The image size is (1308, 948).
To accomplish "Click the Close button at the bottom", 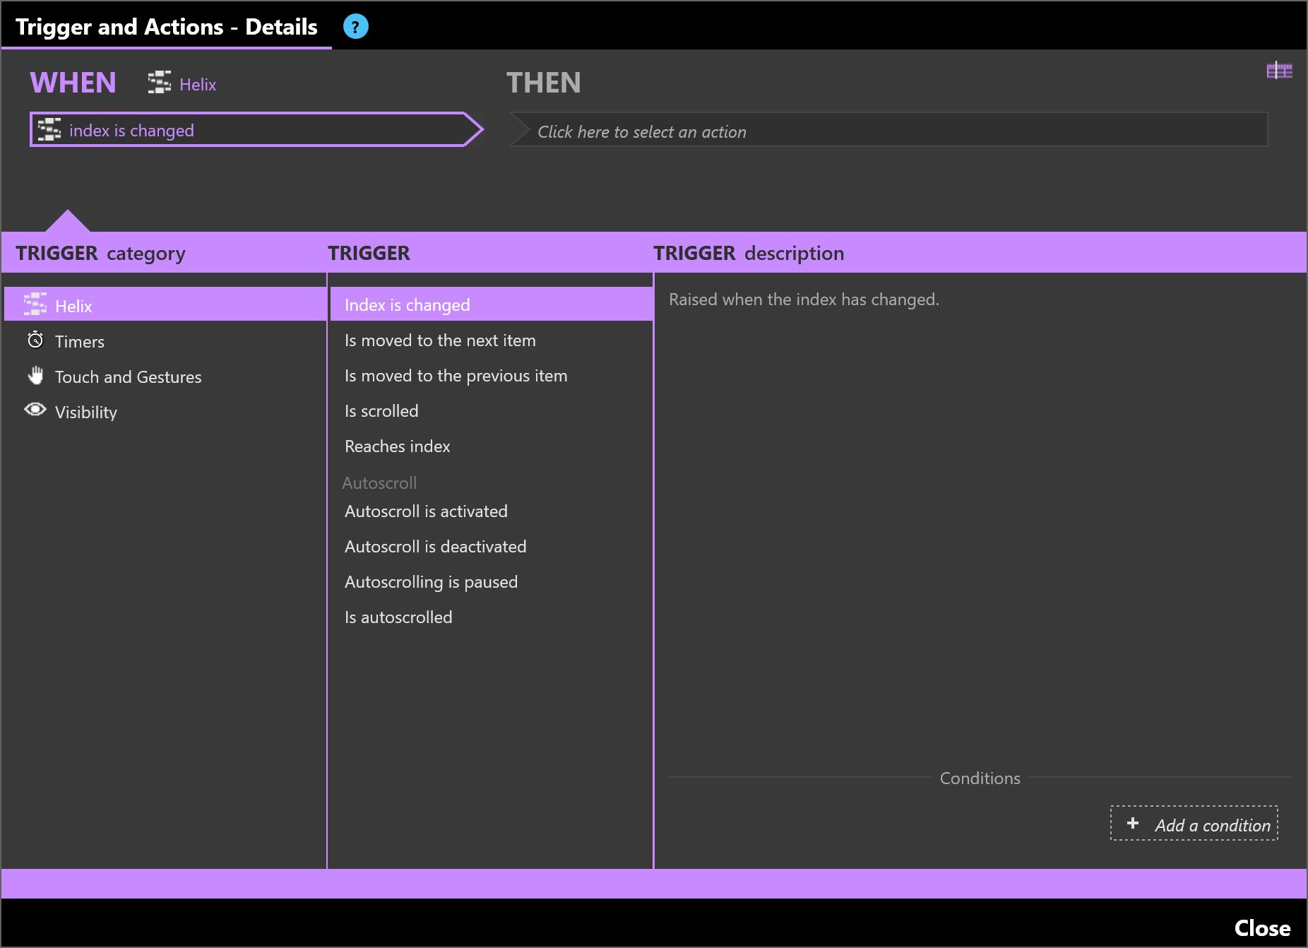I will click(1261, 928).
